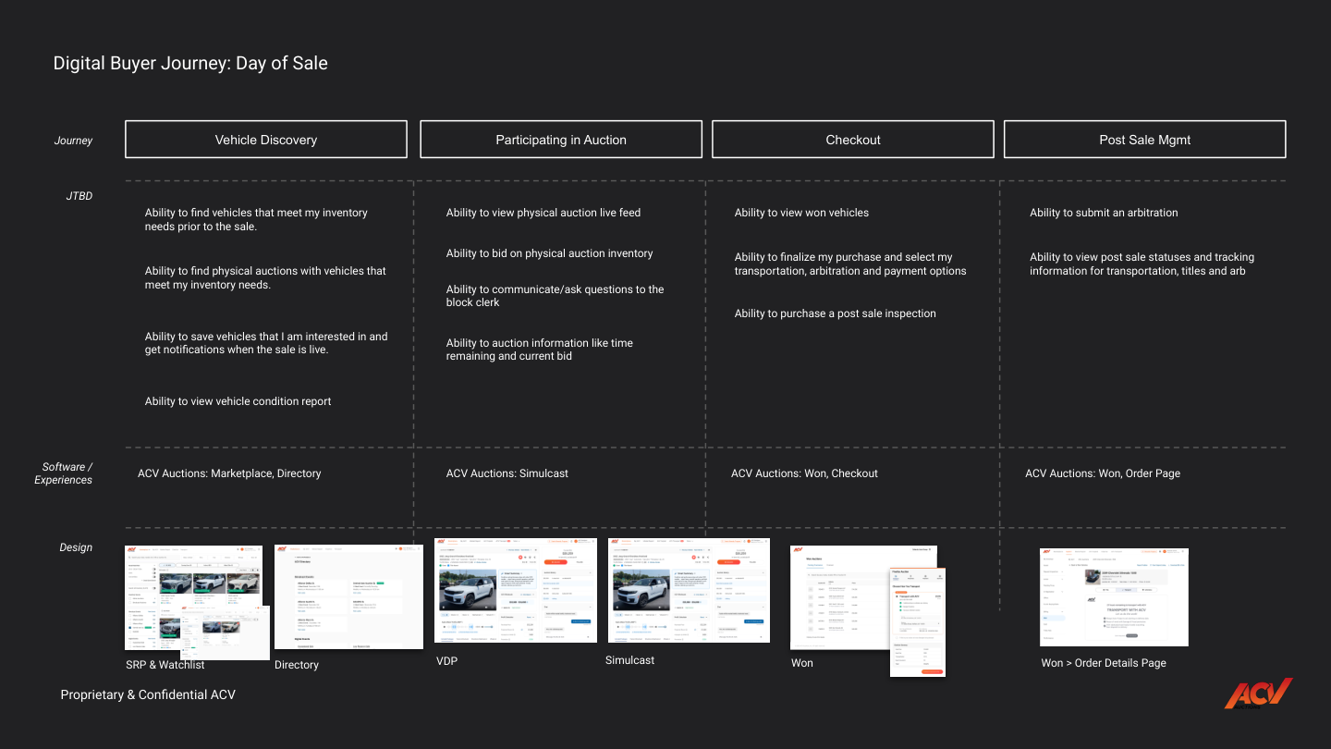1331x749 pixels.
Task: Click the Simulcast caption
Action: tap(630, 660)
